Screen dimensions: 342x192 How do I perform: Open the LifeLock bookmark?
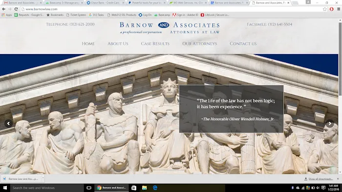point(215,15)
